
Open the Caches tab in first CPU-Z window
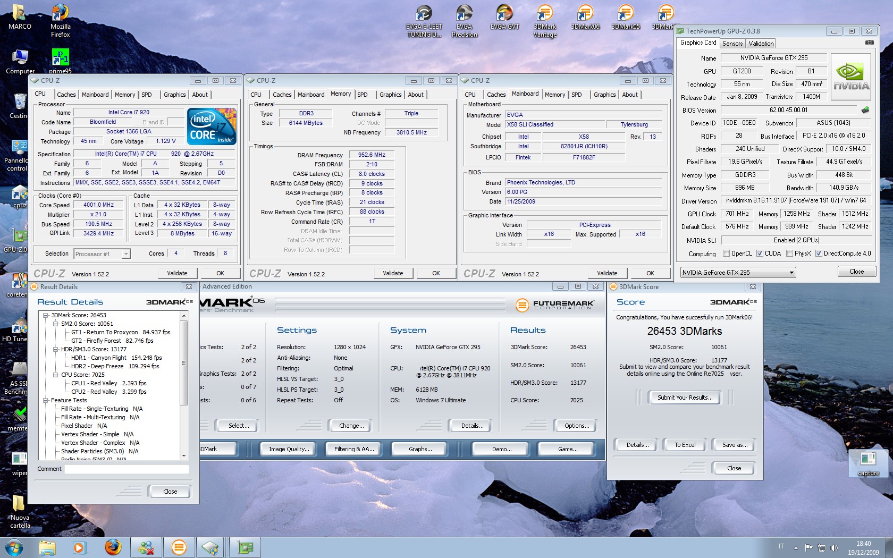click(66, 95)
